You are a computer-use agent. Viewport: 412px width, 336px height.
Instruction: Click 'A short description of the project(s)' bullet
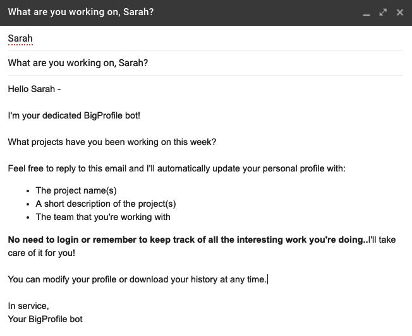click(106, 204)
